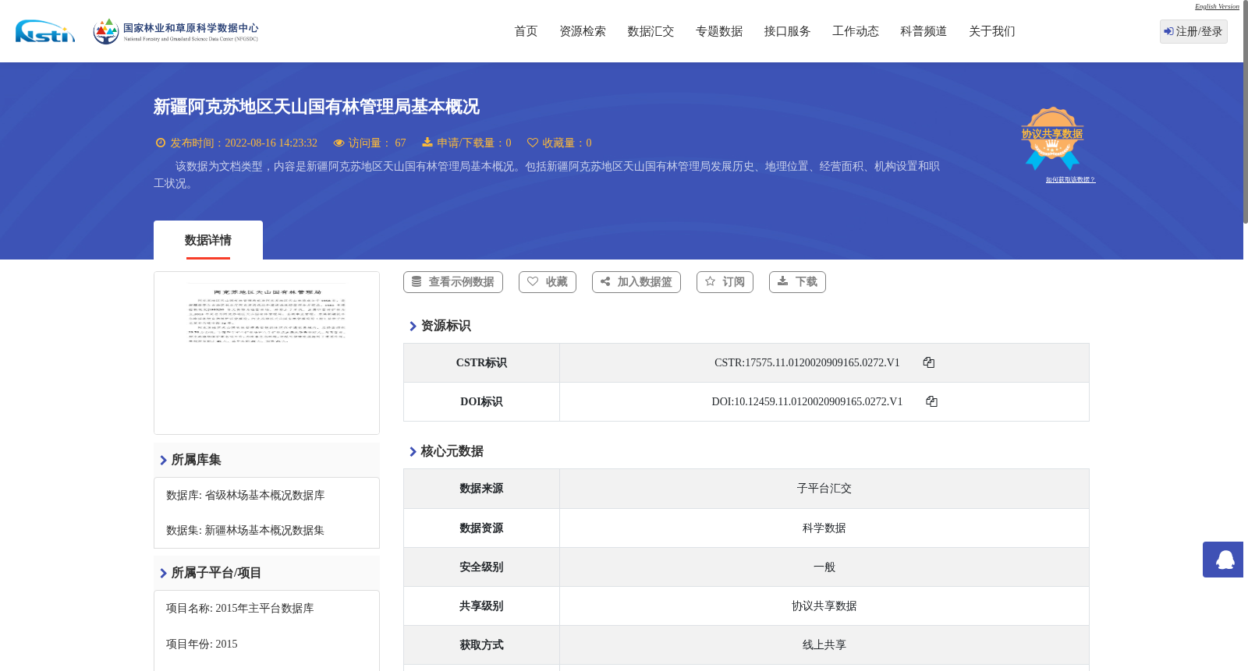Click the 国家林业和草原科学数据中心 logo
The width and height of the screenshot is (1248, 671).
tap(175, 31)
